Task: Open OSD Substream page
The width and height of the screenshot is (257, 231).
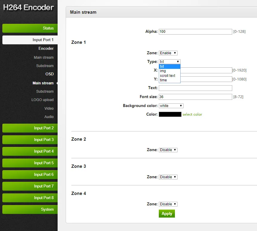Action: pos(45,91)
